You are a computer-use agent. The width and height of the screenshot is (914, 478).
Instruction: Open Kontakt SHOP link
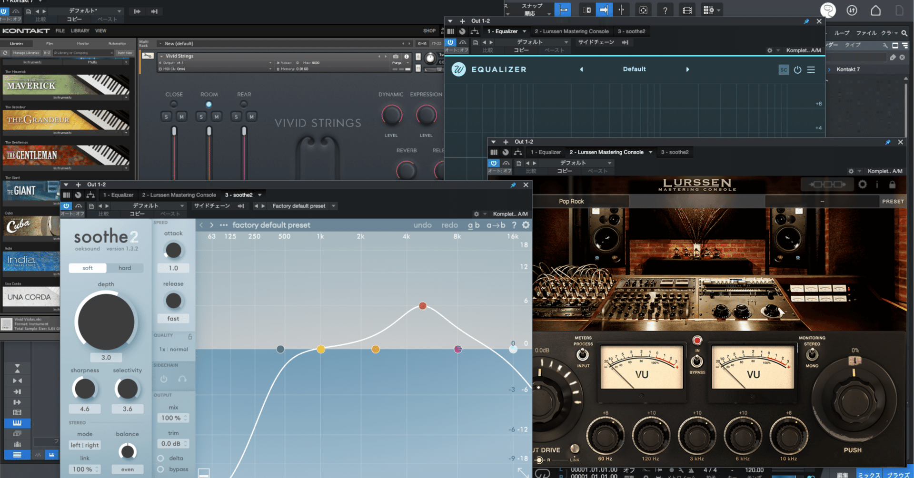pos(429,31)
